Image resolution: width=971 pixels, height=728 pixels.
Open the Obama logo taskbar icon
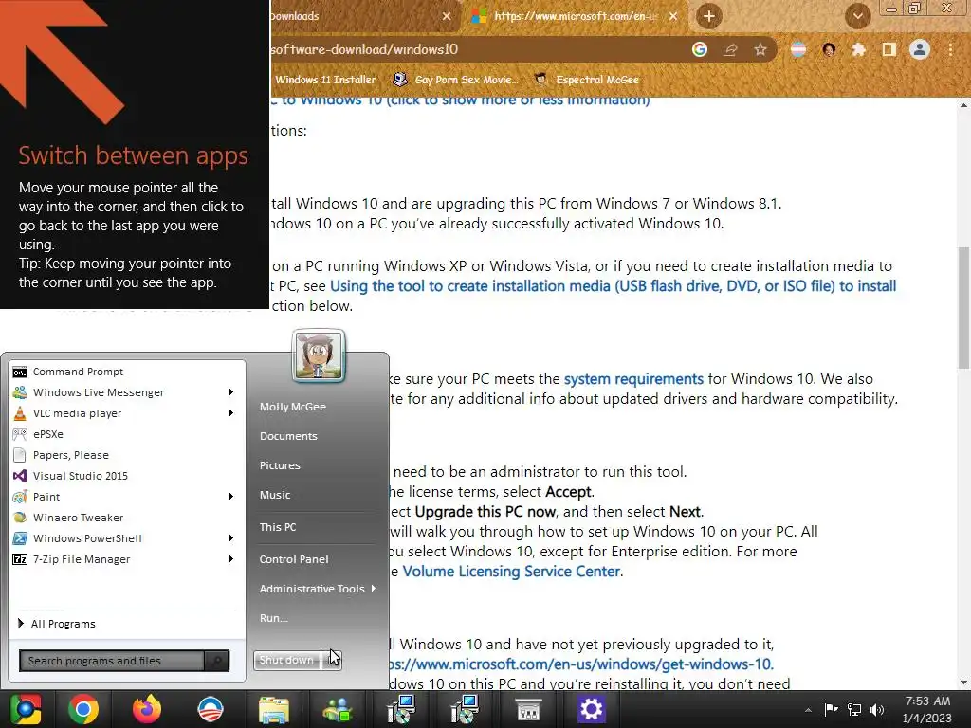211,709
